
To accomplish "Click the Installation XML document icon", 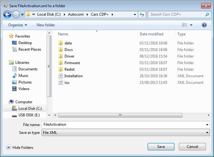I will pyautogui.click(x=61, y=76).
